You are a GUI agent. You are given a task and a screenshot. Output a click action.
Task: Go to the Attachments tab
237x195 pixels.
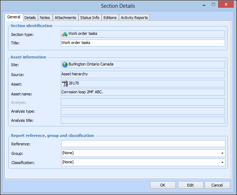65,18
